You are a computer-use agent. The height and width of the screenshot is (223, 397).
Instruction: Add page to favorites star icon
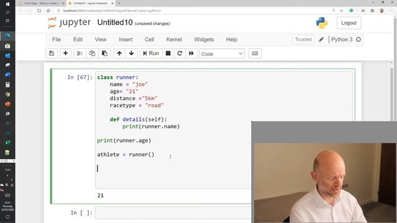(341, 11)
